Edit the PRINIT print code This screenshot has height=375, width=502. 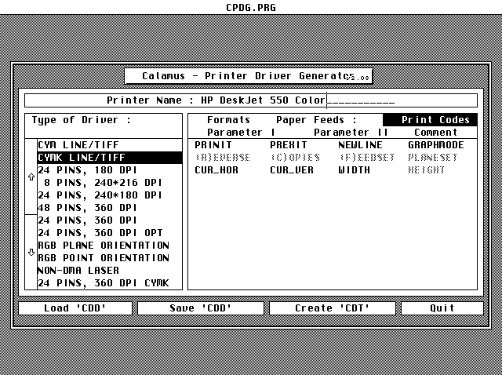(213, 145)
